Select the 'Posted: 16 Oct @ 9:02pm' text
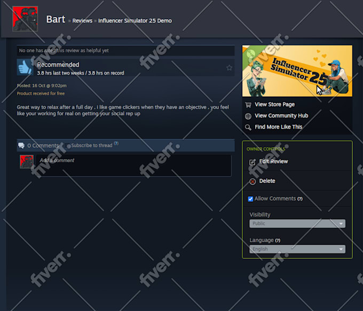The height and width of the screenshot is (311, 363). (x=42, y=85)
